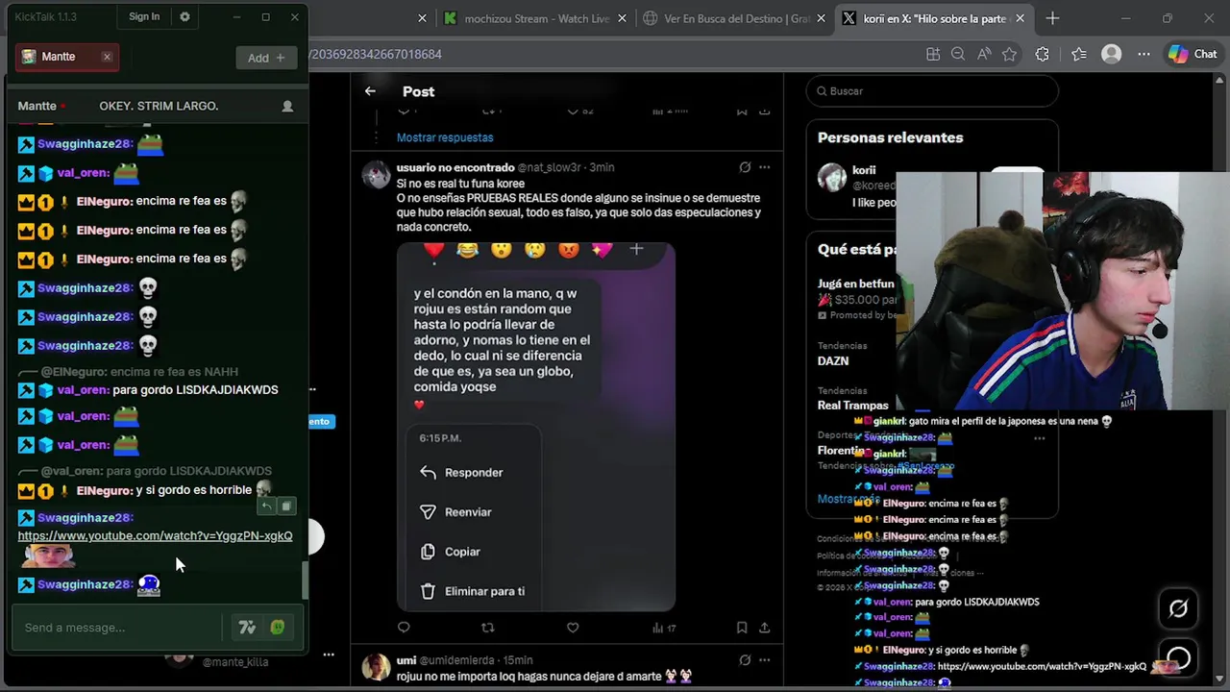This screenshot has width=1230, height=692.
Task: Open korii profile in Personas relevantes
Action: 864,170
